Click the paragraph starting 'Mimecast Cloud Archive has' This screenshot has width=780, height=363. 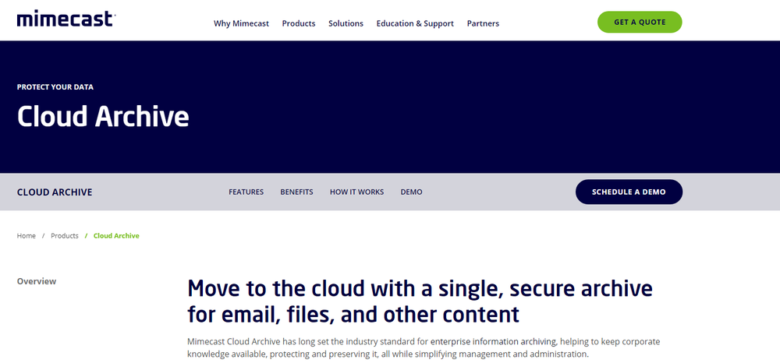coord(424,348)
